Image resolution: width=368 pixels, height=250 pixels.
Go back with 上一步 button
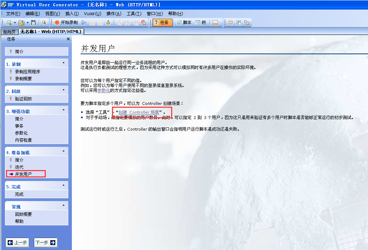[17, 243]
